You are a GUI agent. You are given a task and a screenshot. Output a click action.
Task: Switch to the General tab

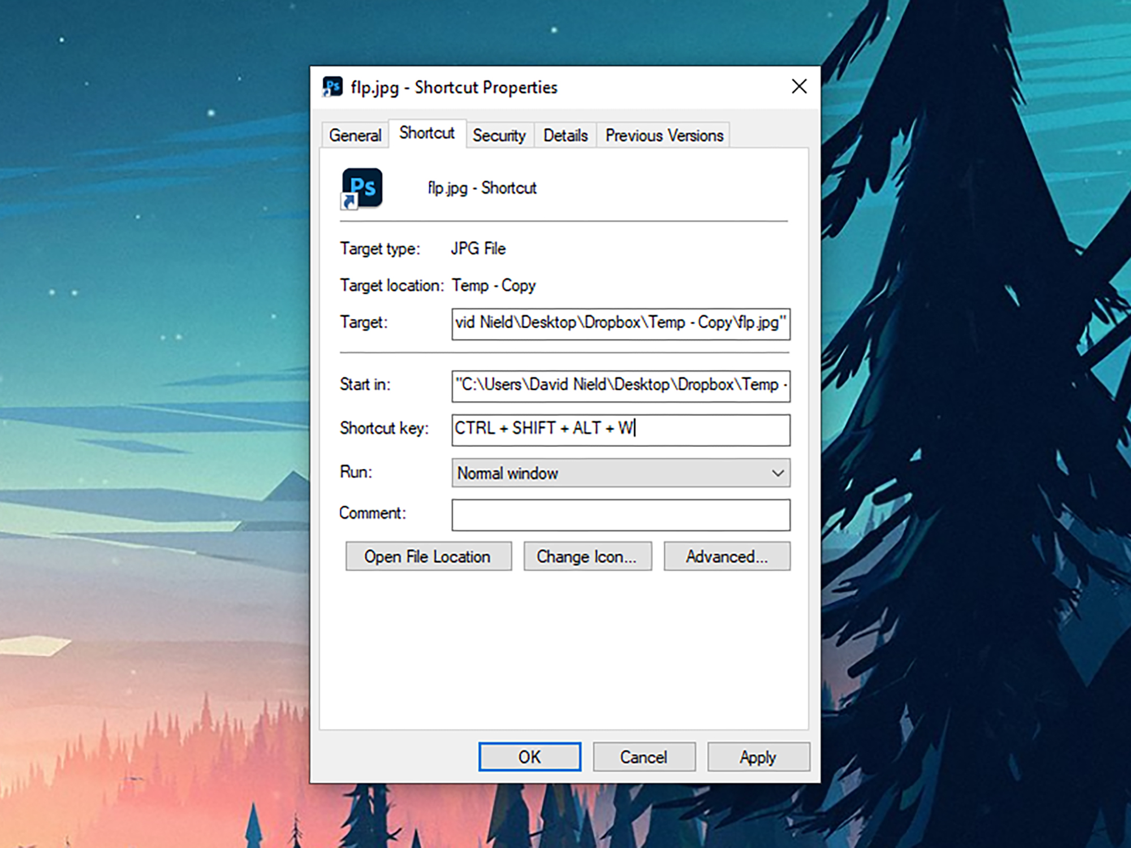355,135
